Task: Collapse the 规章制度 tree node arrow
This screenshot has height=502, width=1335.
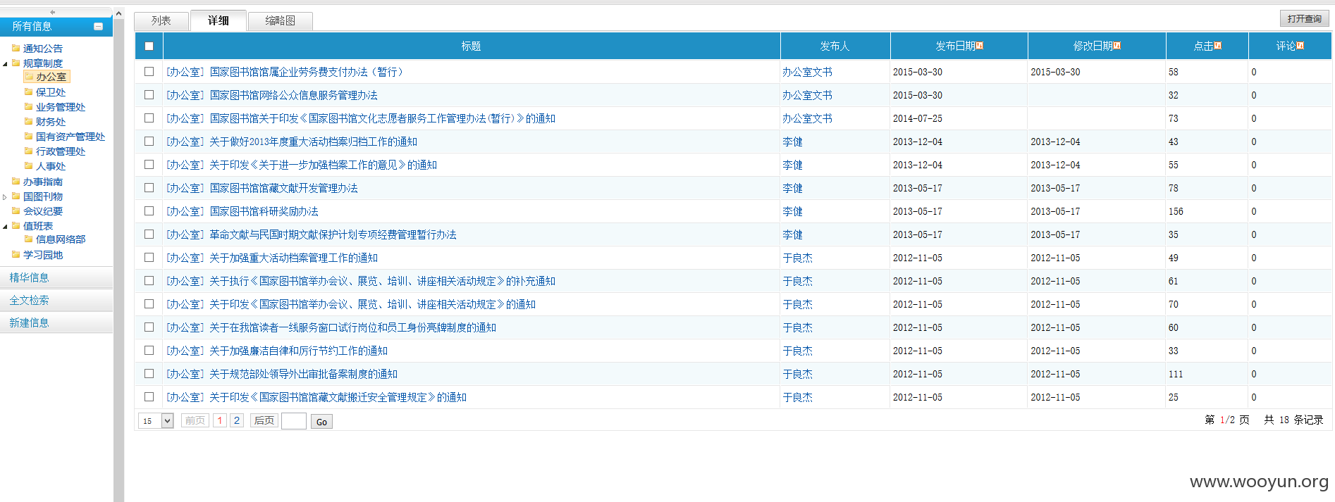Action: [x=5, y=63]
